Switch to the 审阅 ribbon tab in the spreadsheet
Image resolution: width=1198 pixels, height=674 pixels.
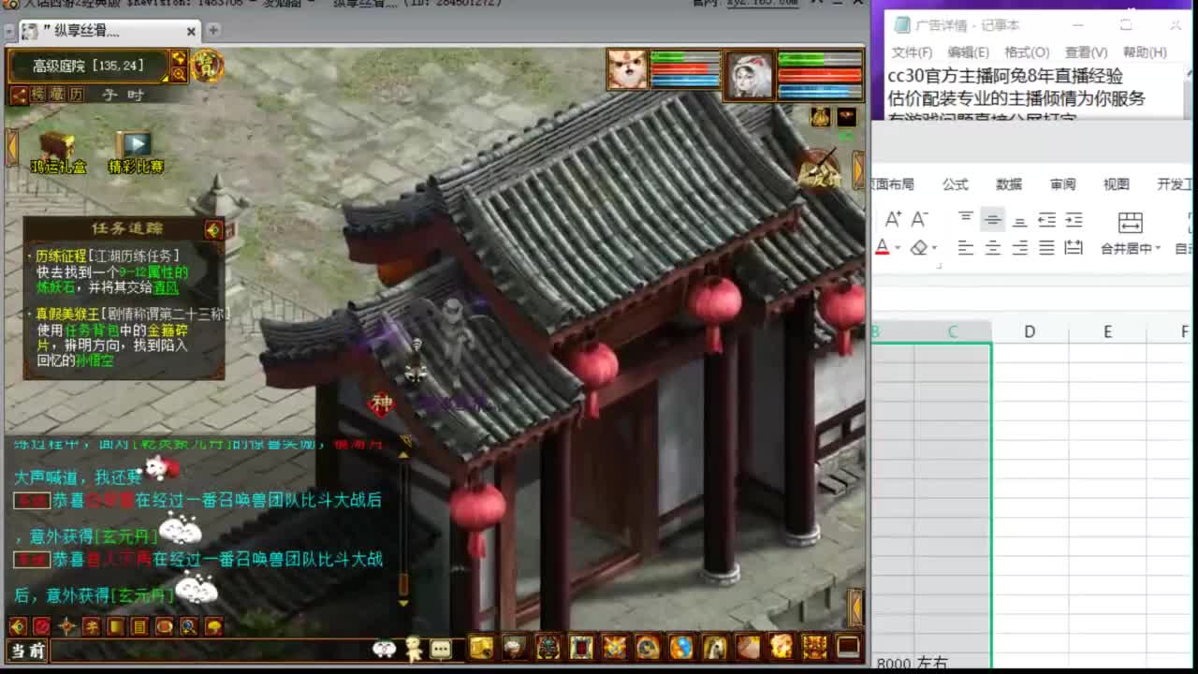point(1062,184)
